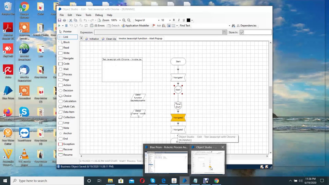This screenshot has height=185, width=329.
Task: Click the Blue Prism taskbar preview thumbnail
Action: tap(166, 163)
